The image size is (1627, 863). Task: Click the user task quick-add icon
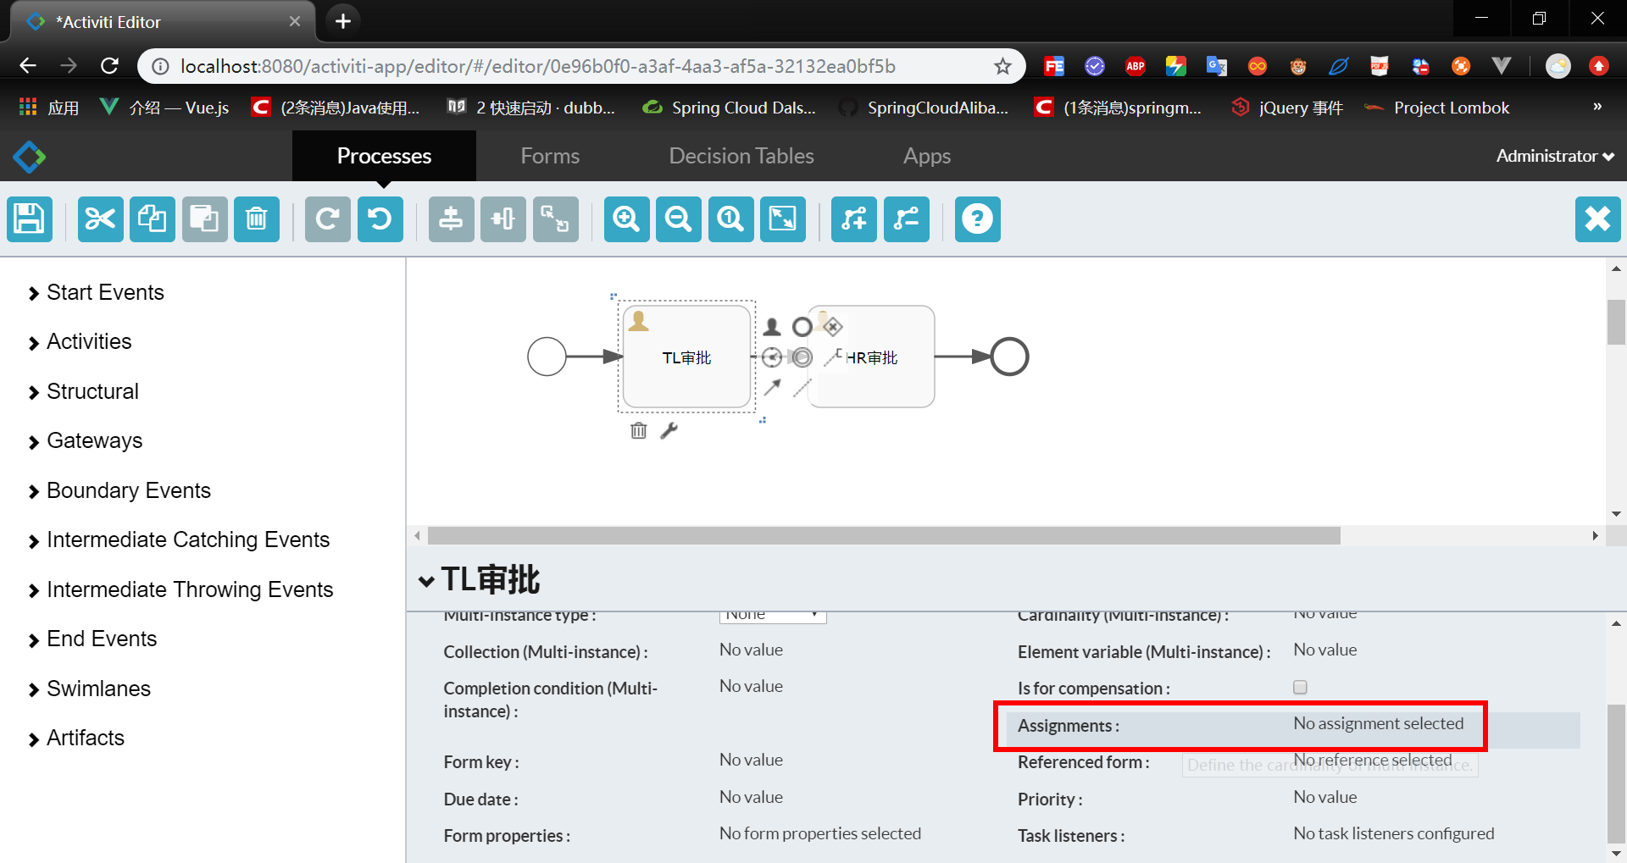(x=772, y=327)
